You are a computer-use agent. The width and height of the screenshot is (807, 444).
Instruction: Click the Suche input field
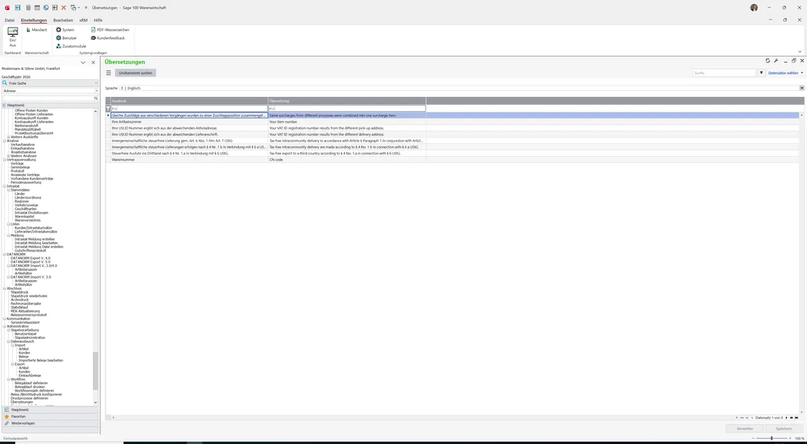(x=725, y=73)
